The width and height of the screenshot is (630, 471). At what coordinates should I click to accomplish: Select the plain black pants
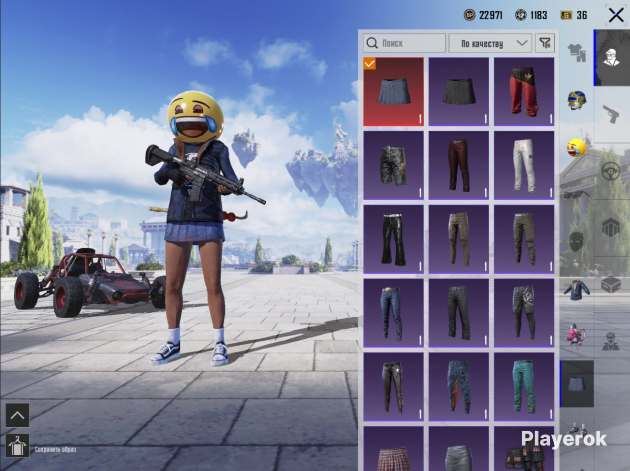tap(459, 313)
